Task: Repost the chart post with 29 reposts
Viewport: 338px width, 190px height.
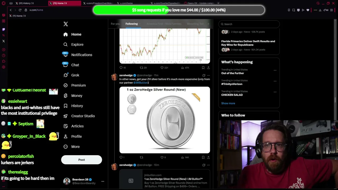Action: tap(143, 68)
